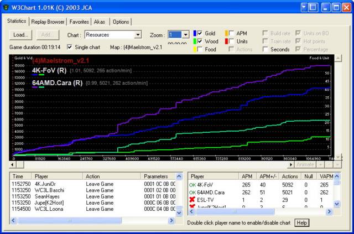Image resolution: width=354 pixels, height=234 pixels.
Task: Click the (4)Maelstrom_v2.1 title in chart
Action: pyautogui.click(x=60, y=60)
